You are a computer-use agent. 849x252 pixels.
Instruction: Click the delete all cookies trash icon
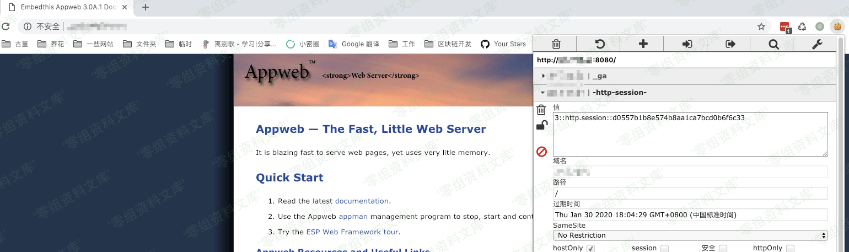[556, 44]
